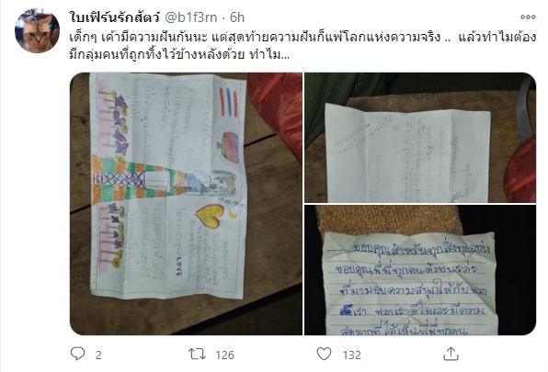
Task: Click the like count 132
Action: pos(351,355)
